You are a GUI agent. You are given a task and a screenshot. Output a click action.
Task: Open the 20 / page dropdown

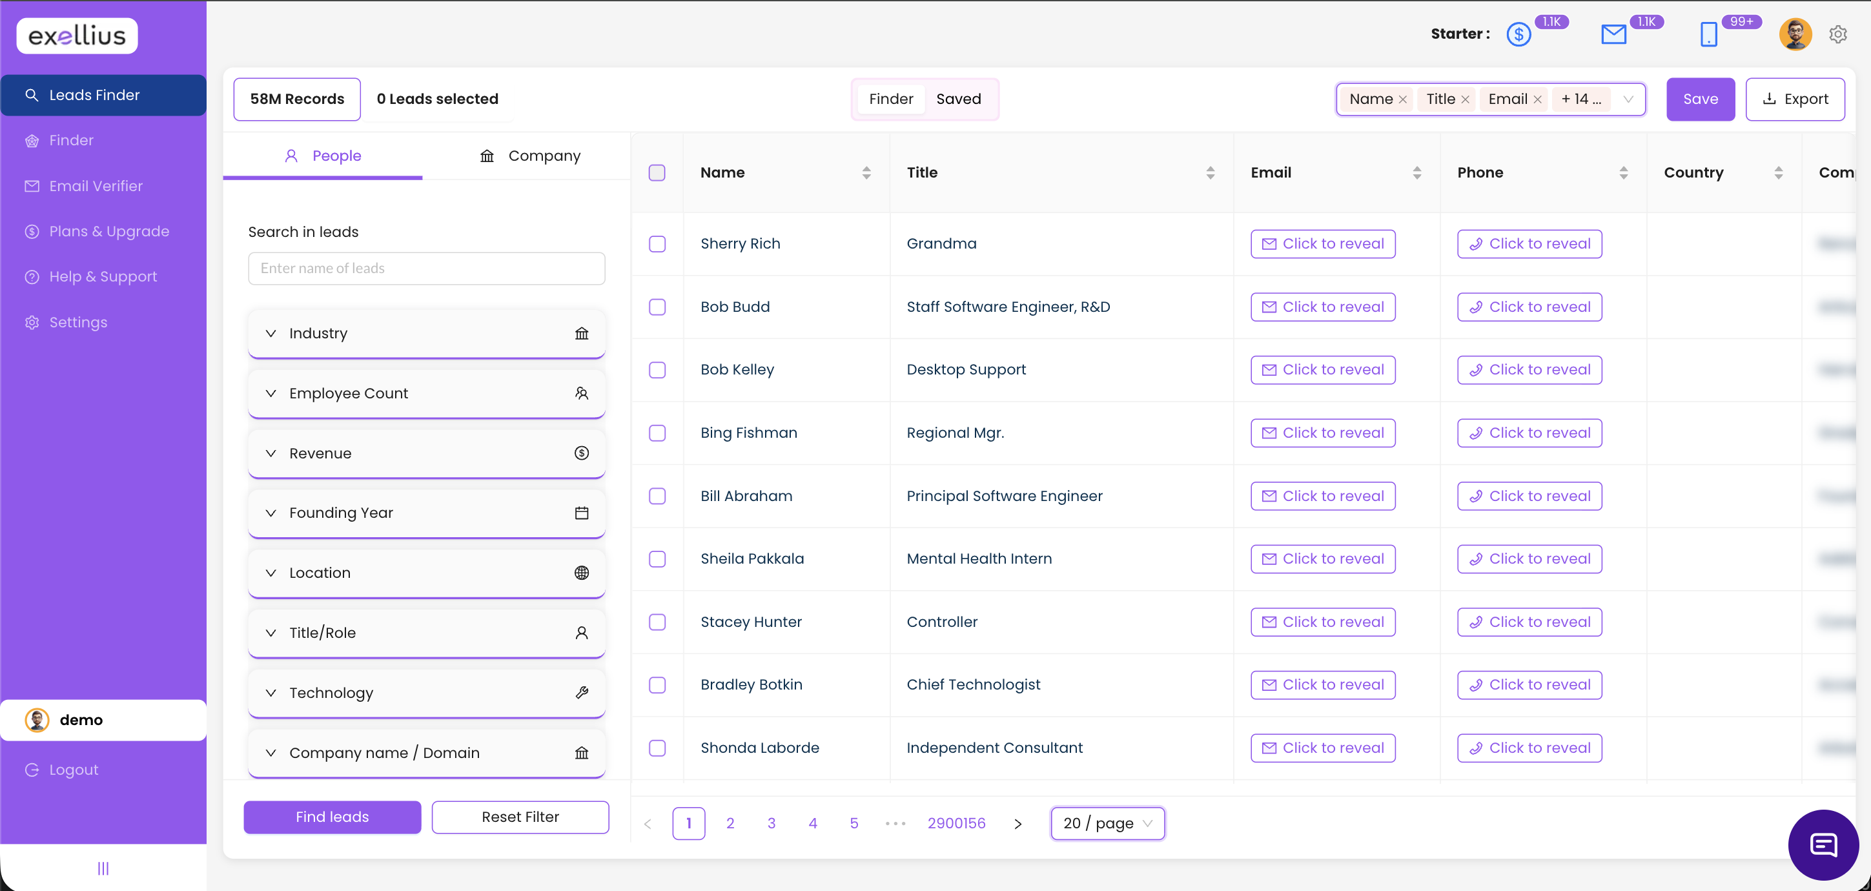click(x=1107, y=823)
